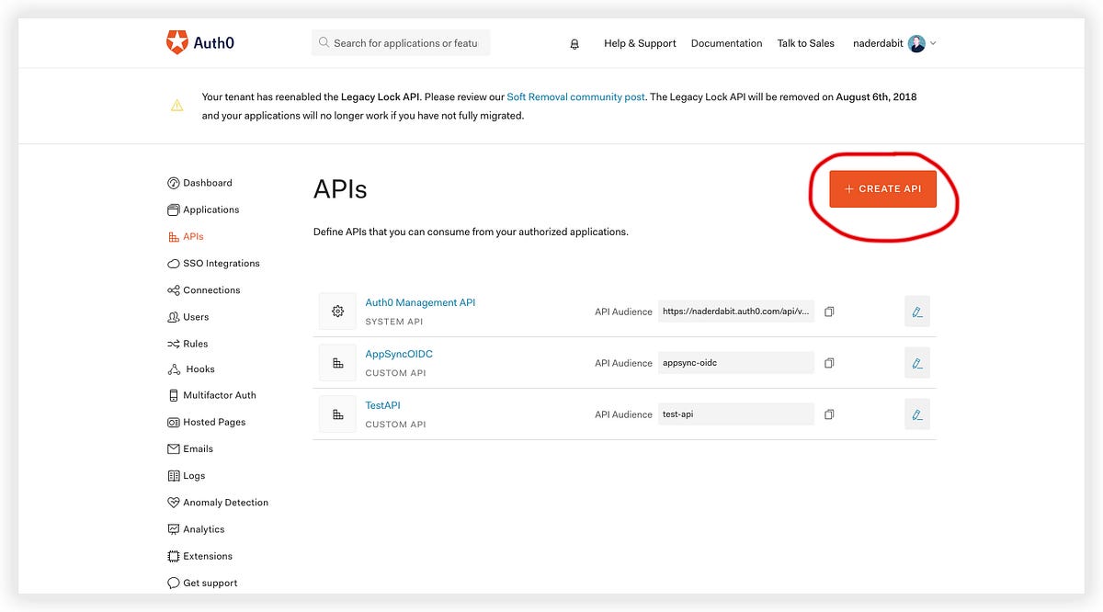Open the Auth0 Management API details

click(x=420, y=301)
